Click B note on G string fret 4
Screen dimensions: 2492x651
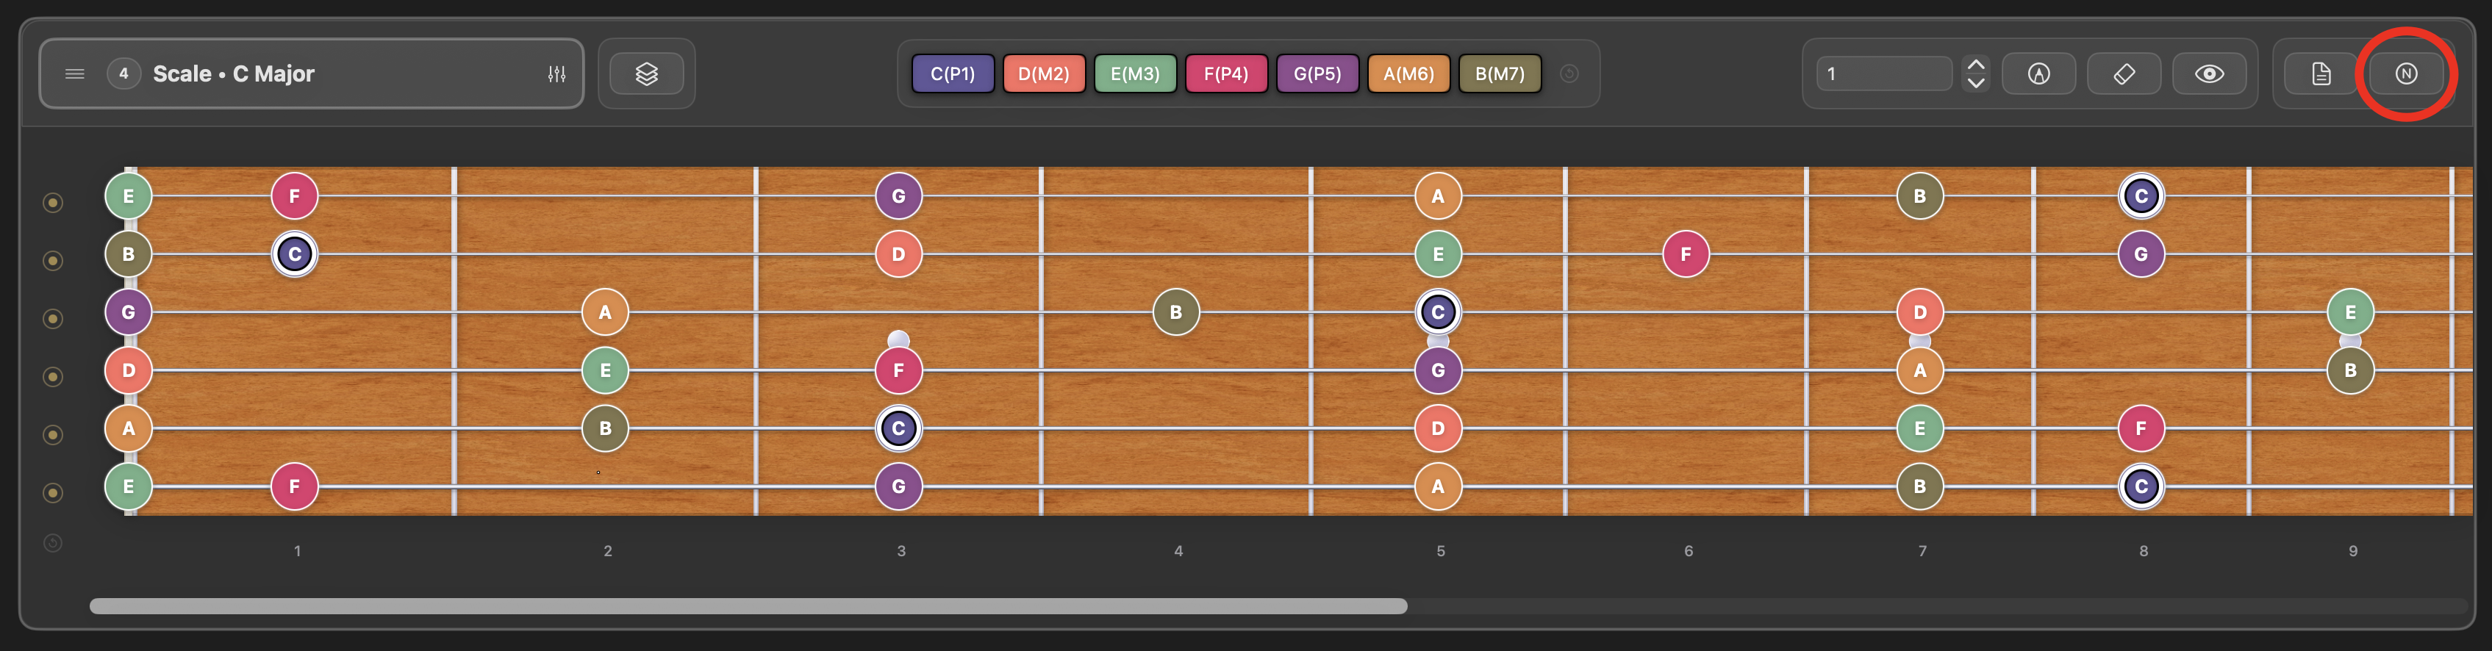(x=1176, y=312)
